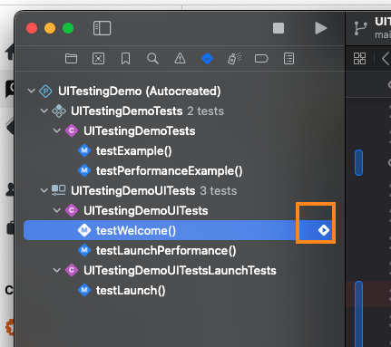This screenshot has height=347, width=391.
Task: Switch to the Bookmark navigator
Action: point(125,59)
